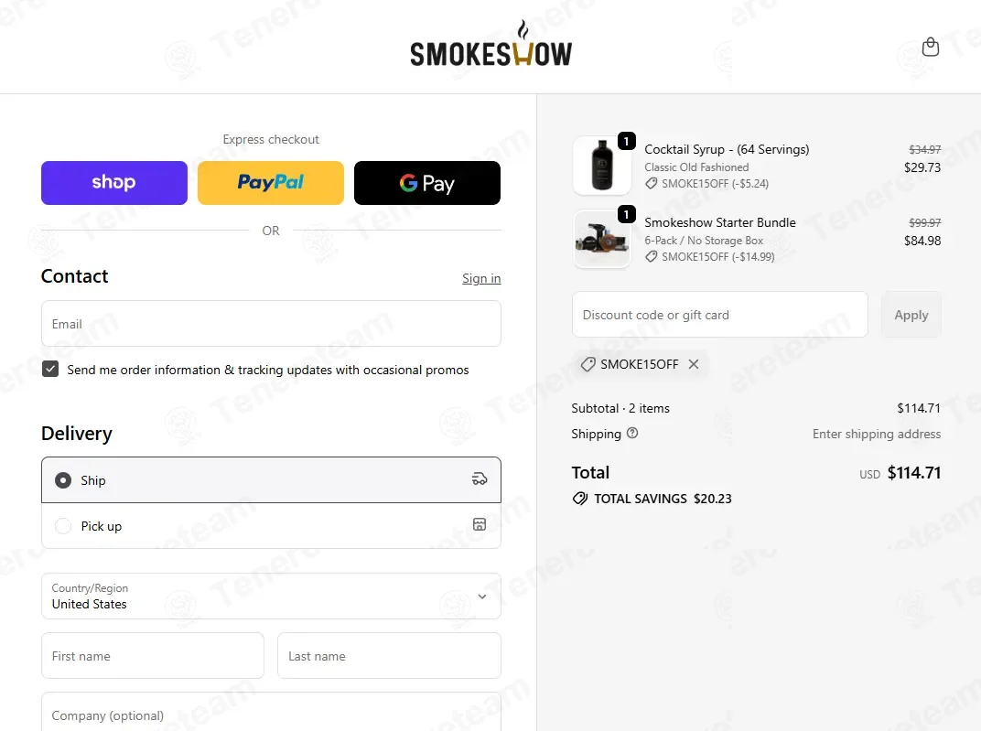This screenshot has width=981, height=731.
Task: Select the Ship delivery radio option
Action: 63,480
